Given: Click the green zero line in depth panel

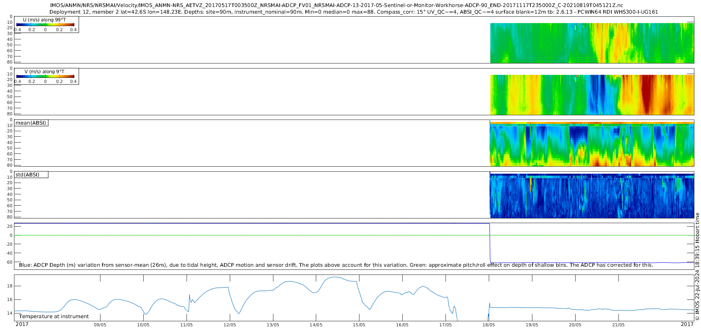Looking at the screenshot, I should [354, 235].
